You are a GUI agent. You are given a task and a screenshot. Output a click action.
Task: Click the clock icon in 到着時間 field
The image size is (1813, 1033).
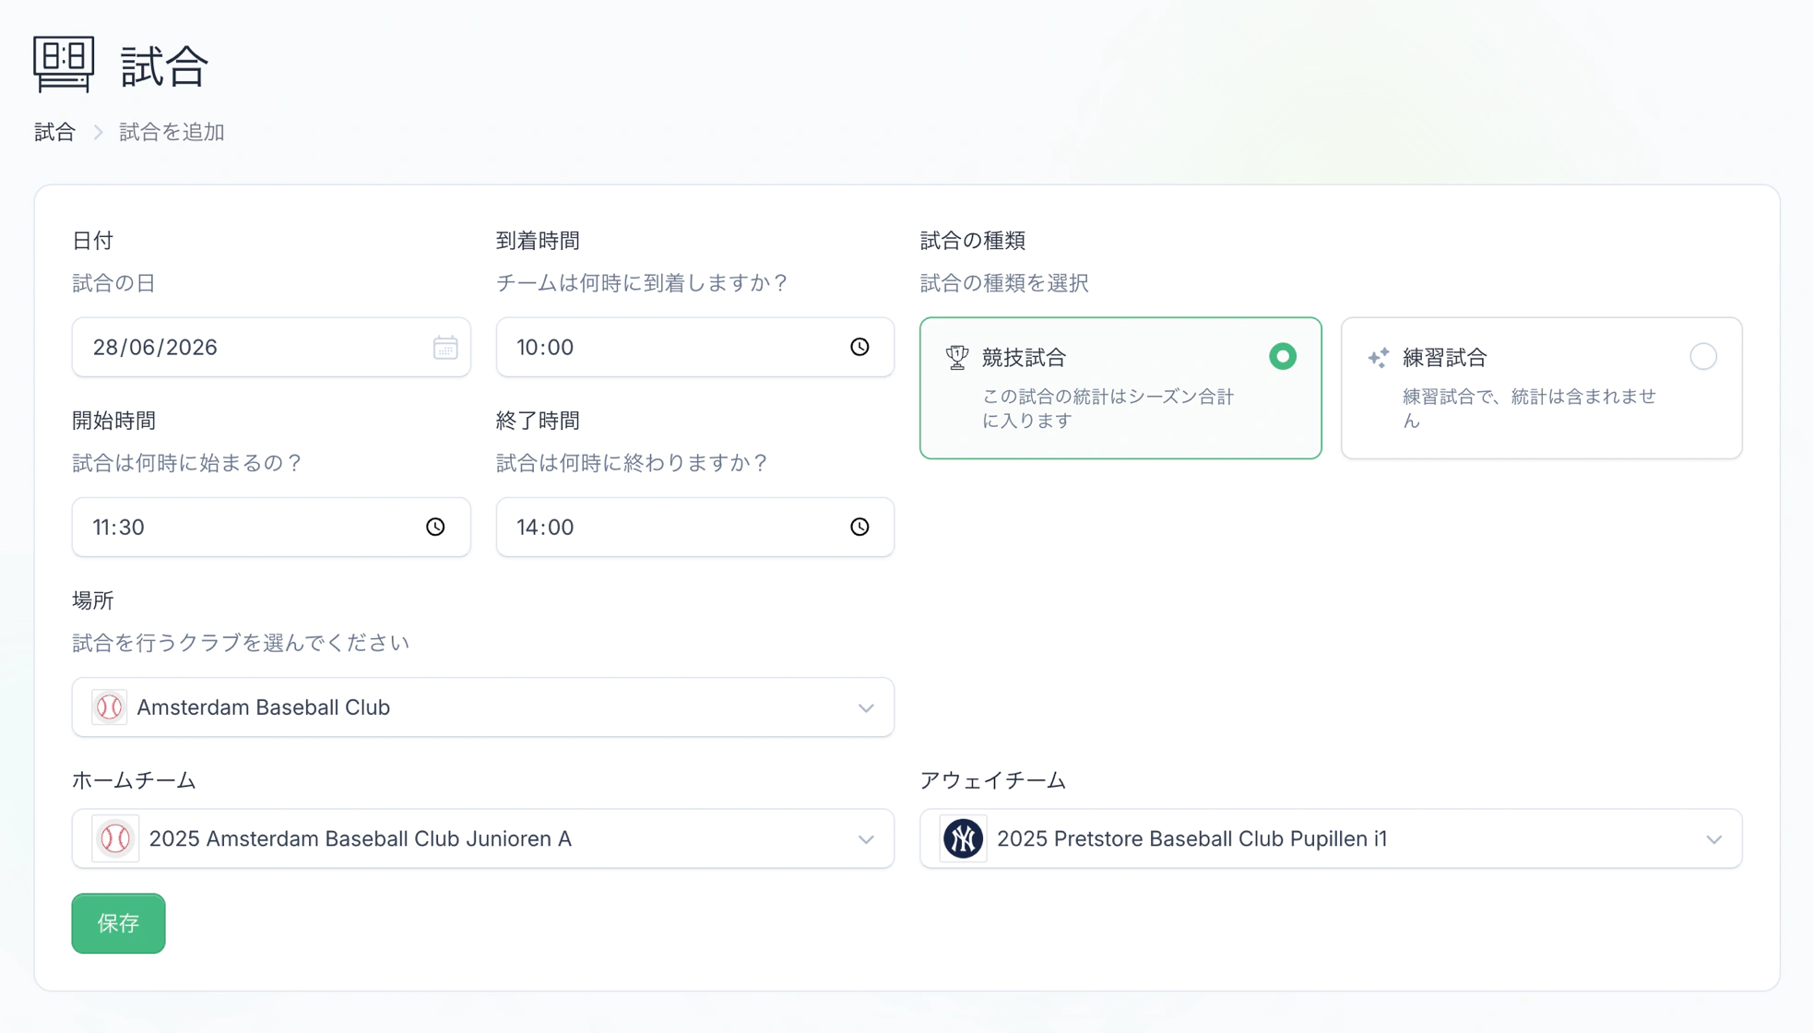coord(859,347)
